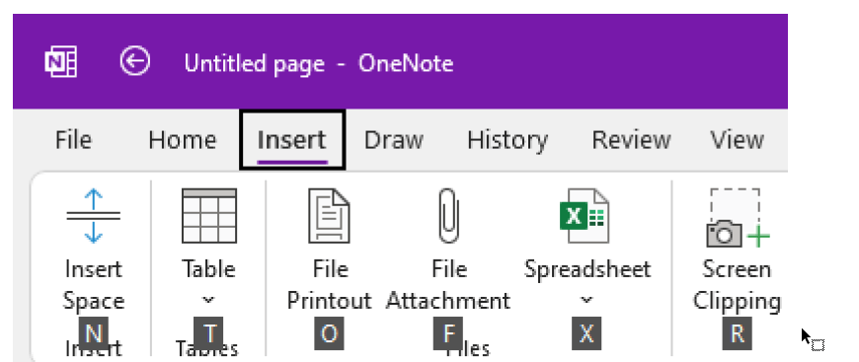Open the History tab
Screen dimensions: 859x362
pyautogui.click(x=508, y=140)
